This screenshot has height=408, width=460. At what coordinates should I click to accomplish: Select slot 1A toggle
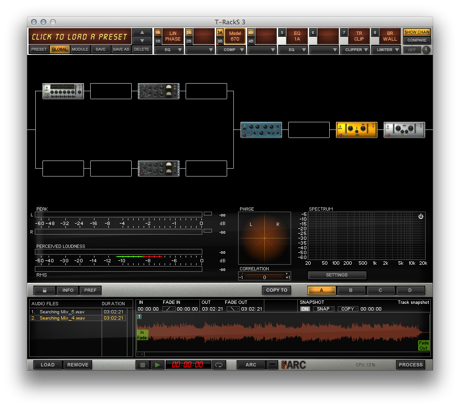coord(158,32)
